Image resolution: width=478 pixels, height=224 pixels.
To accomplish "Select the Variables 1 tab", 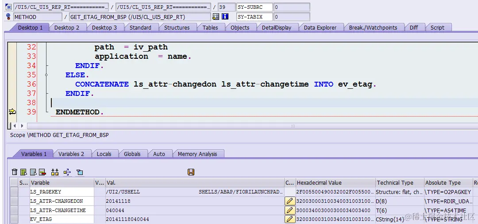I will (34, 154).
